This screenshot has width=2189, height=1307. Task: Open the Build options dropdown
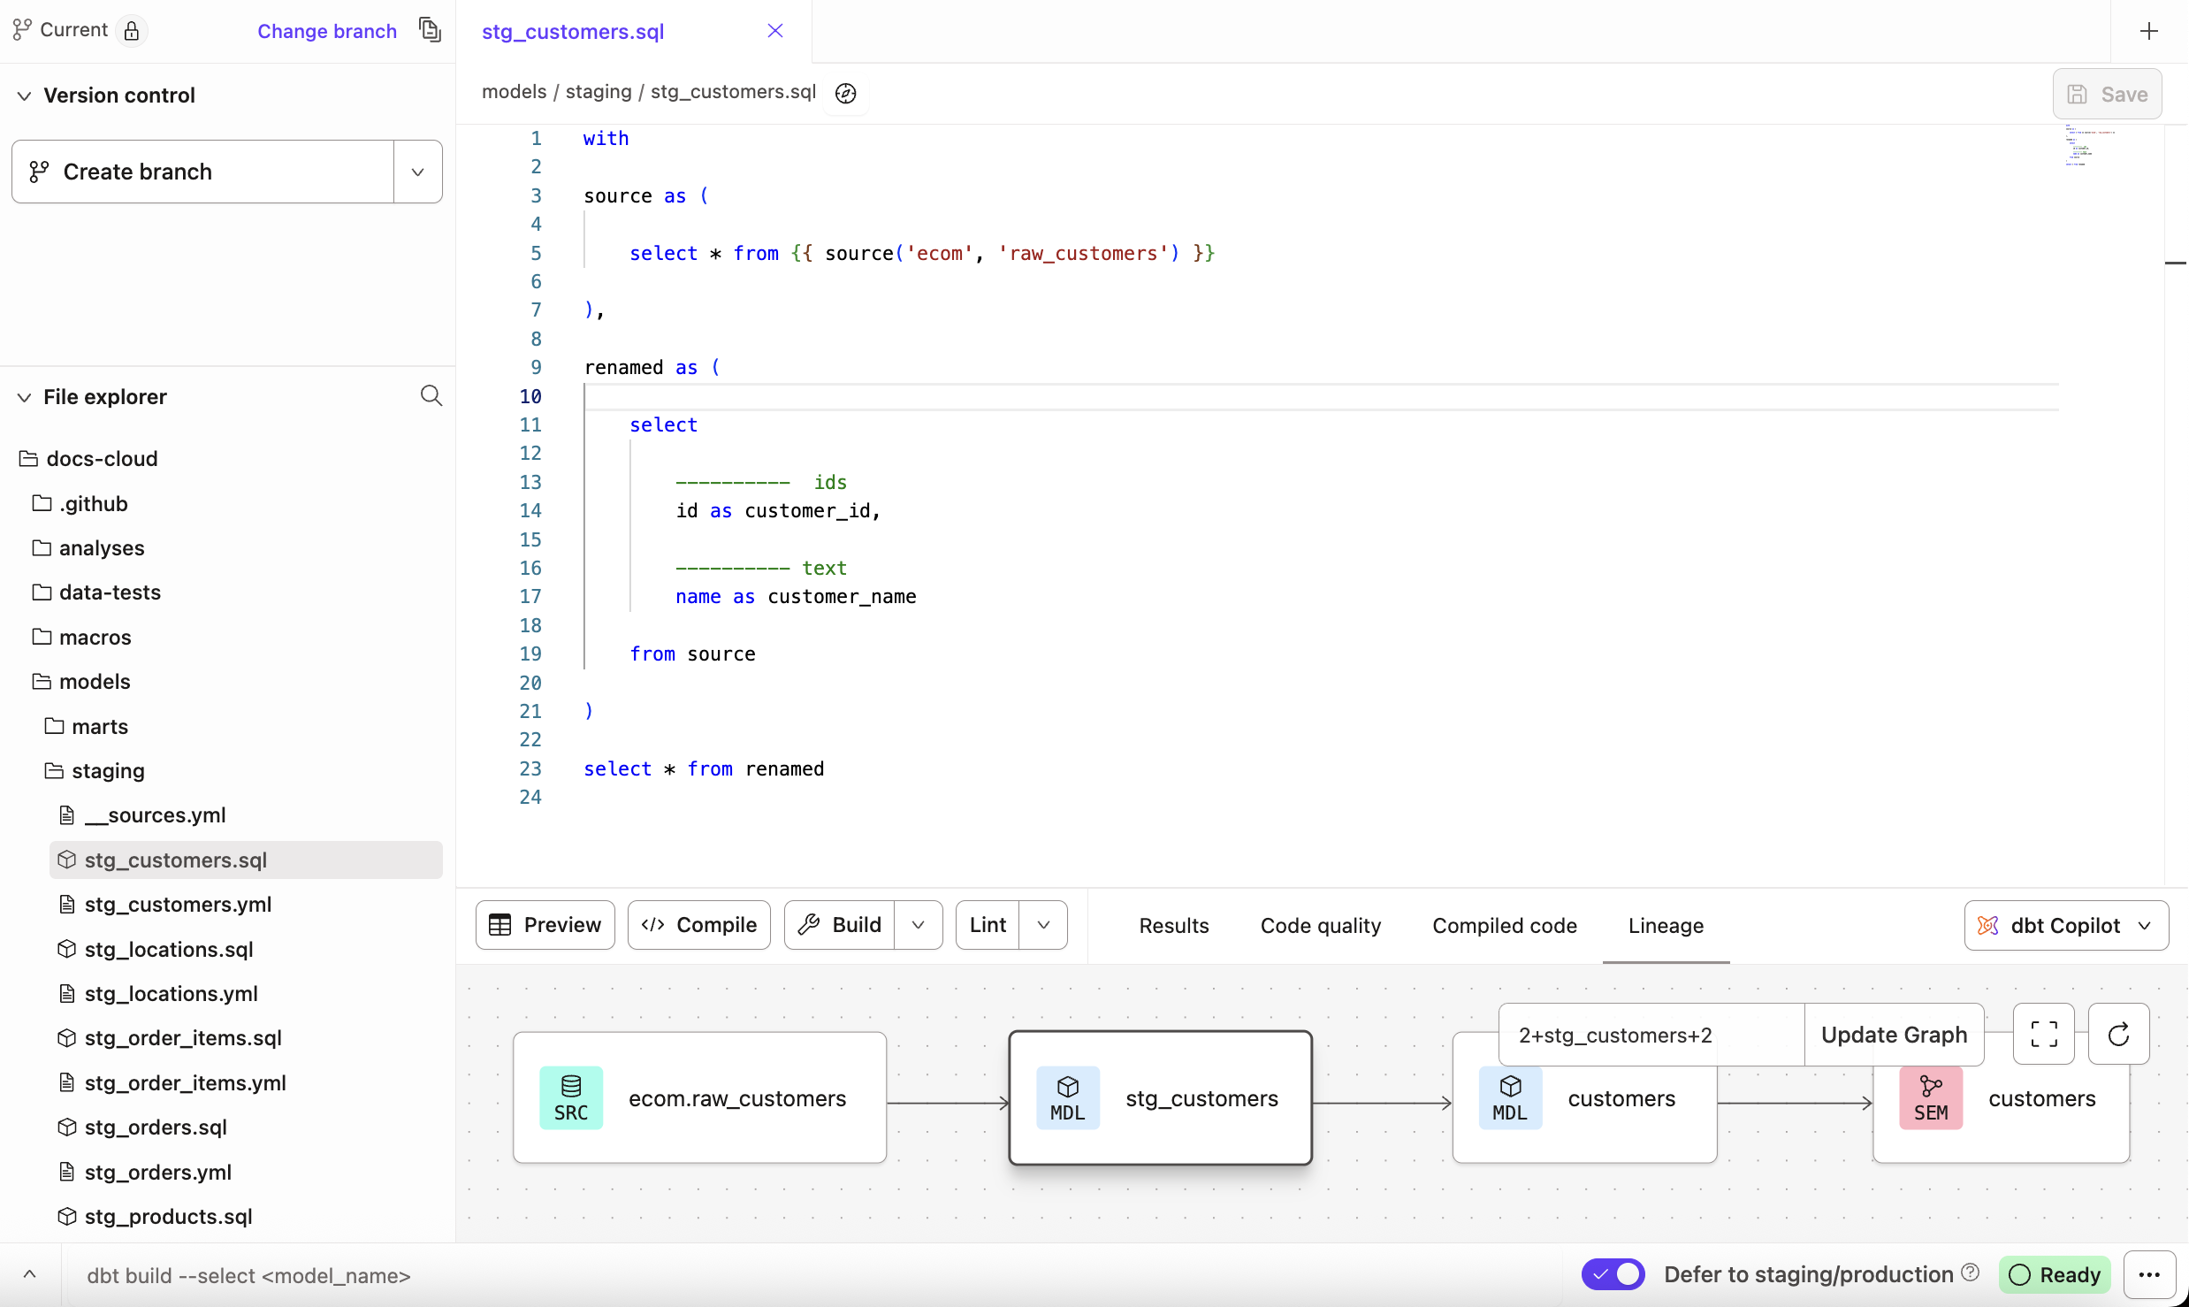coord(919,924)
